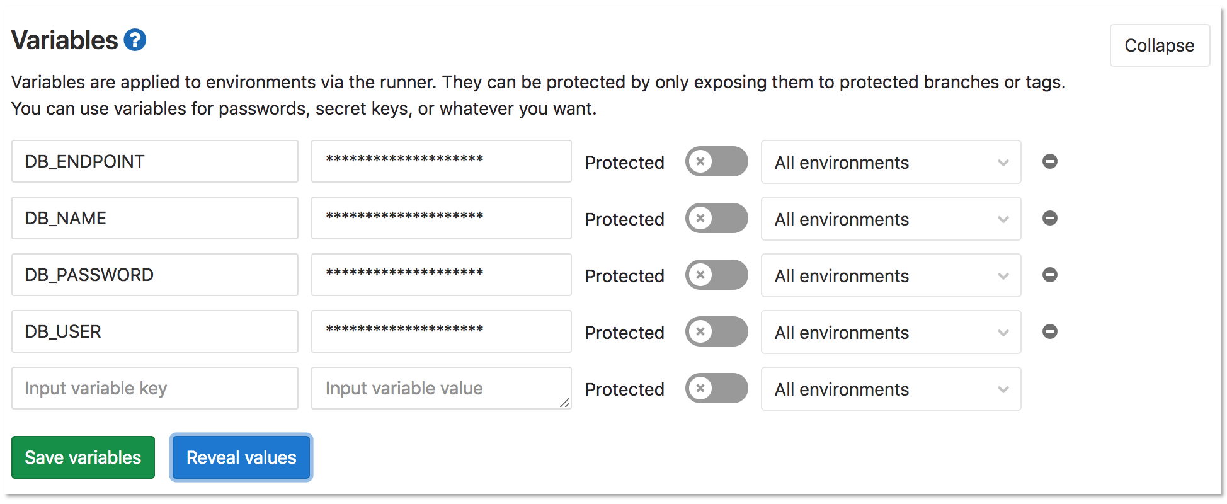Remove the DB_USER variable
The height and width of the screenshot is (504, 1227).
1050,331
